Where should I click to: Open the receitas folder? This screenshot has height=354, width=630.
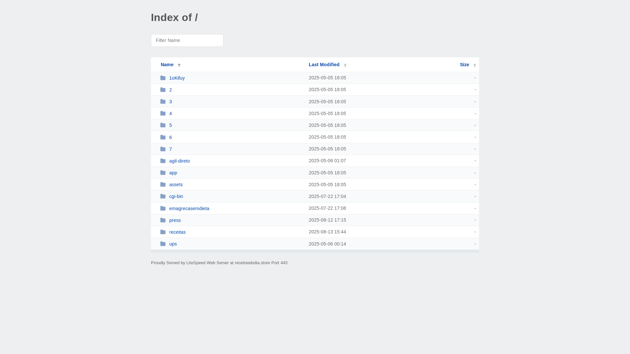coord(178,232)
